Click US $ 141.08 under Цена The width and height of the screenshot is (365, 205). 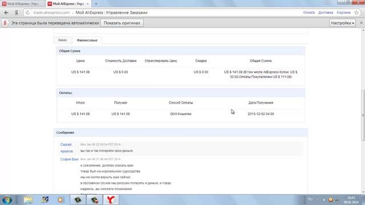pyautogui.click(x=80, y=72)
